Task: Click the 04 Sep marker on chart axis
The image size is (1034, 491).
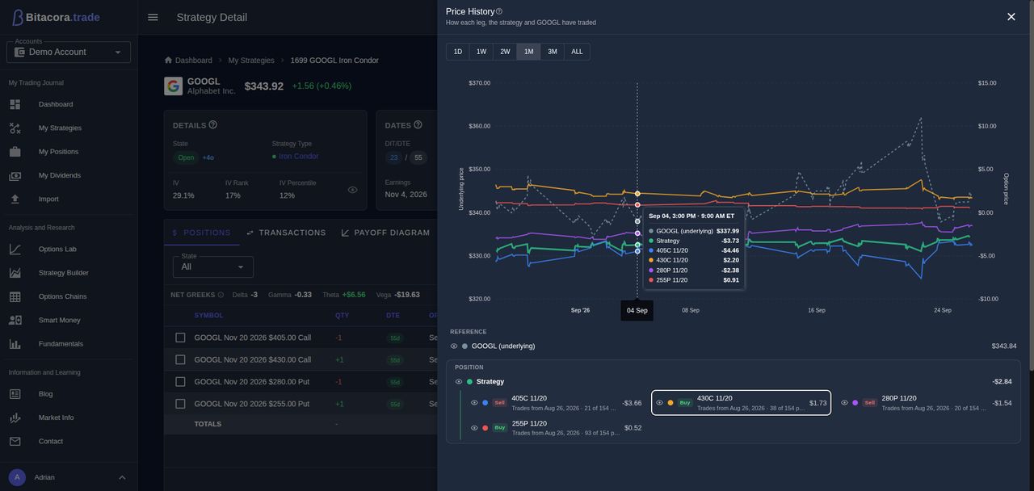Action: coord(637,311)
